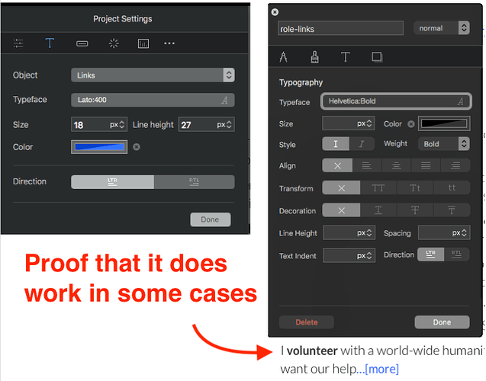Screen dimensions: 486x381
Task: Open the Object dropdown showing Links
Action: click(x=153, y=75)
